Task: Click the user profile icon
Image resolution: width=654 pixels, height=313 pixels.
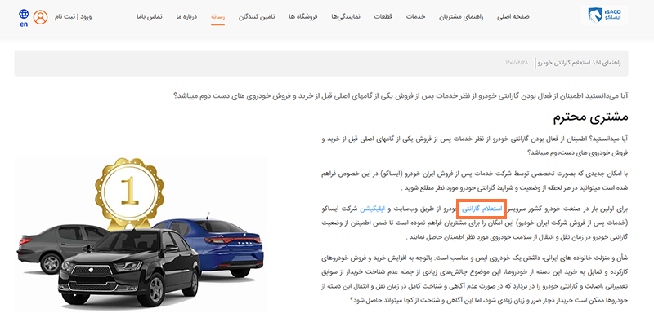Action: 40,17
